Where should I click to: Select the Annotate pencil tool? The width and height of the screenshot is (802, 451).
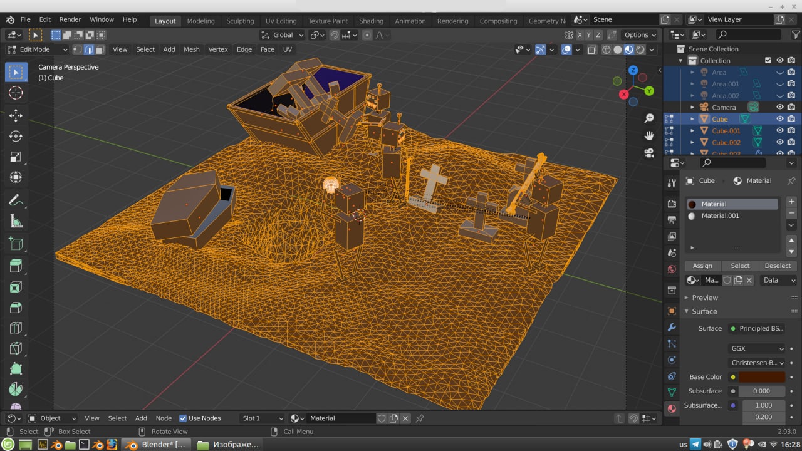16,200
